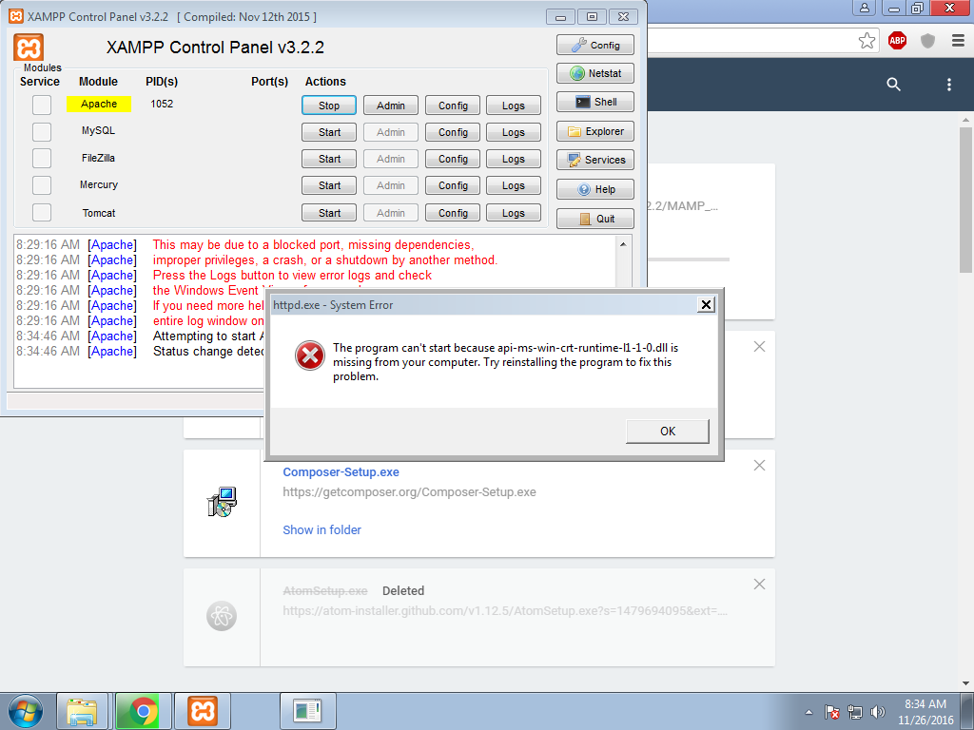Toggle FileZilla service checkbox

[42, 159]
